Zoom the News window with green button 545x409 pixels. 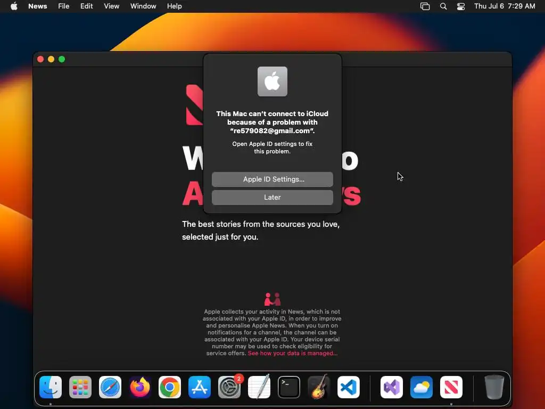[x=62, y=59]
